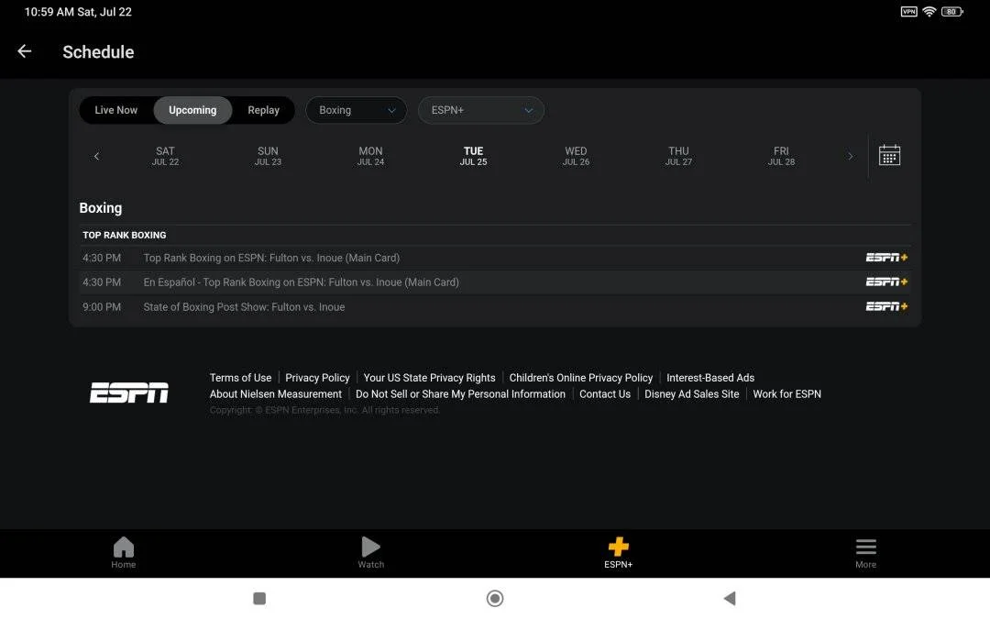Advance to next week with right chevron
The image size is (990, 619).
click(x=850, y=156)
